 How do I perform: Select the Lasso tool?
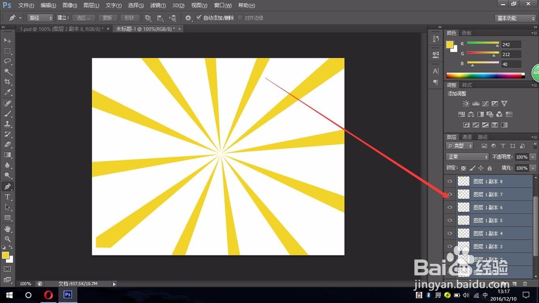click(x=7, y=61)
